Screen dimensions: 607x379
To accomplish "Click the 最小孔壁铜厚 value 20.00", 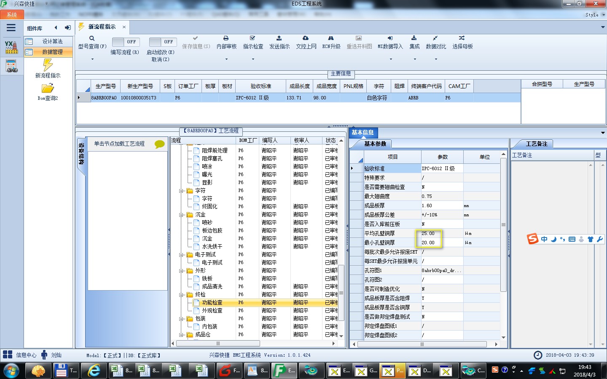I will (442, 243).
